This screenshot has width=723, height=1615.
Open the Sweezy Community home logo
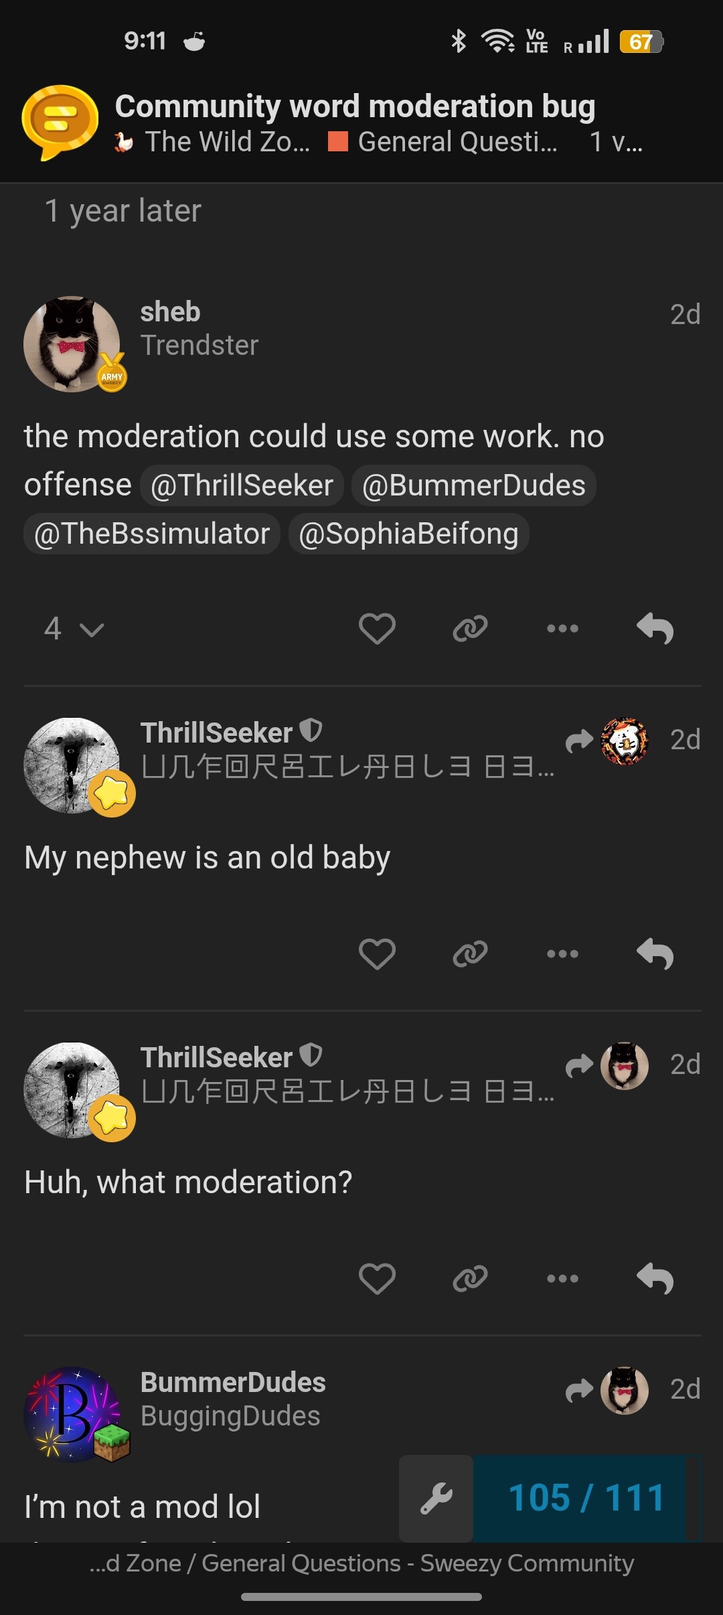pyautogui.click(x=60, y=122)
